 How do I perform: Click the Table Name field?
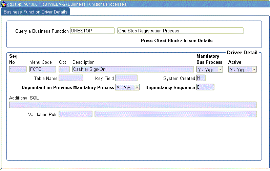(x=71, y=78)
